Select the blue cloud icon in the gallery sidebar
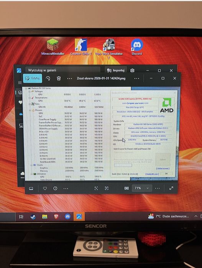 point(21,114)
